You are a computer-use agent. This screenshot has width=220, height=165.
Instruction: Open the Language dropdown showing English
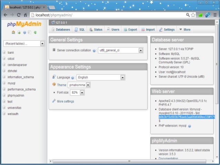click(101, 78)
